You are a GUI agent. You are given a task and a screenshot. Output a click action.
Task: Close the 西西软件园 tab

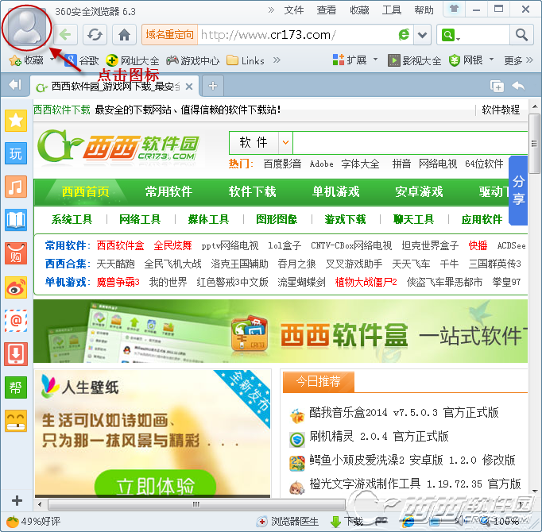189,87
